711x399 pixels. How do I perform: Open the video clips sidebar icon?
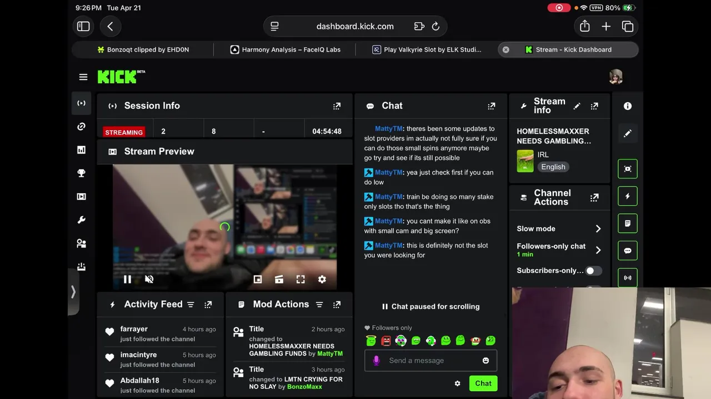[81, 196]
